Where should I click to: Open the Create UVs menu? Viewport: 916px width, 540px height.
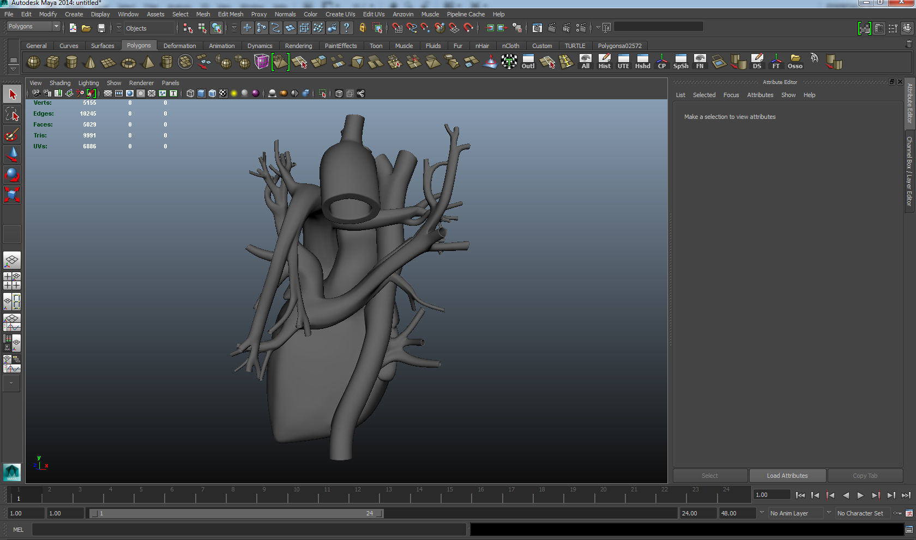point(340,14)
